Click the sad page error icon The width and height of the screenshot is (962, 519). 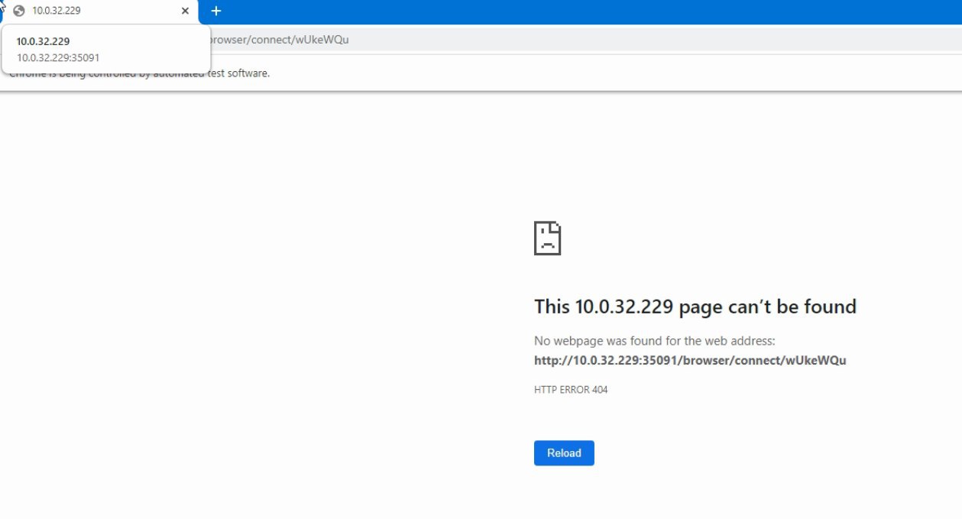coord(547,238)
